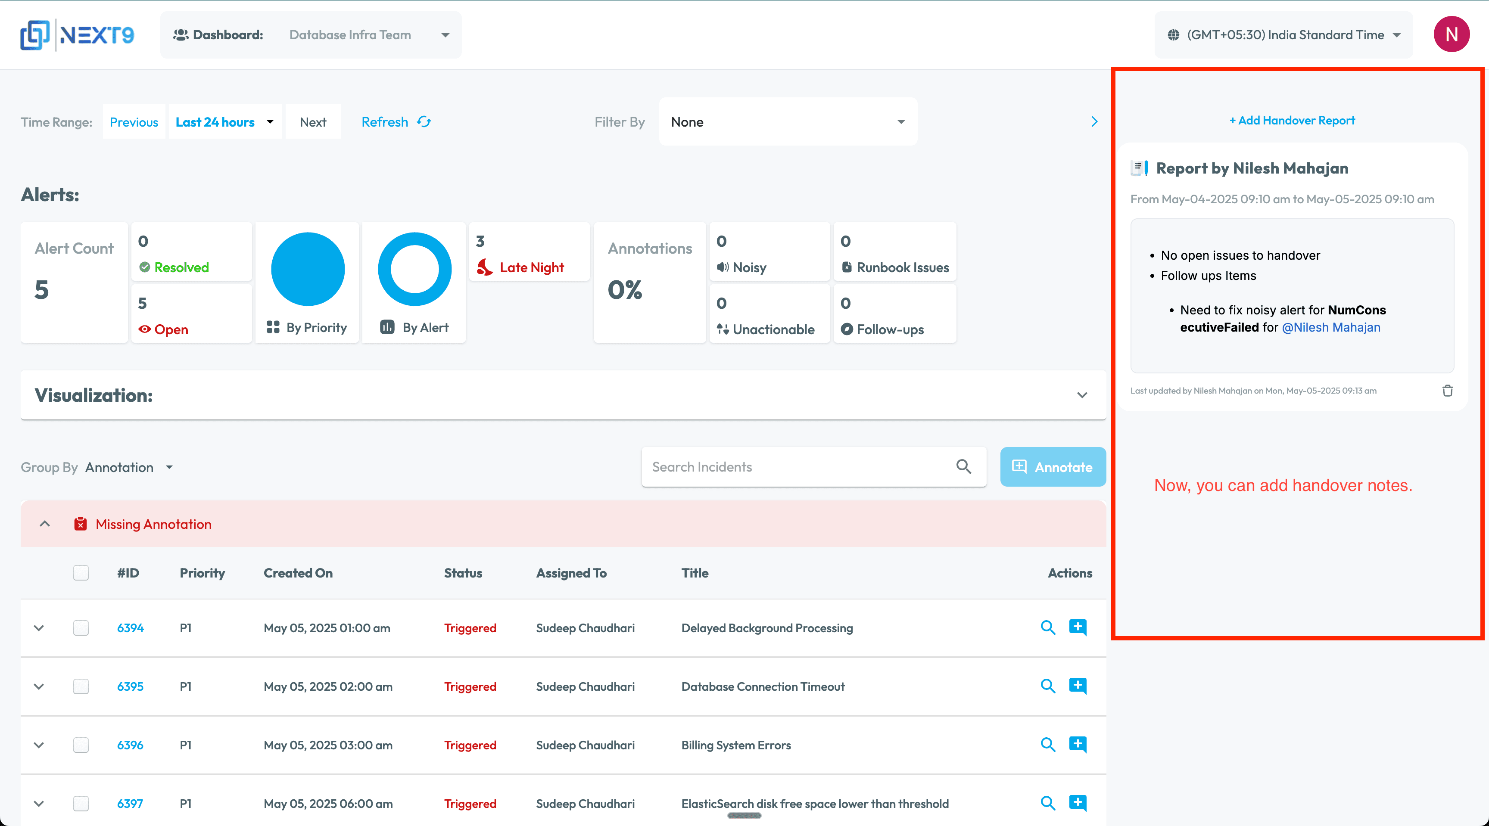This screenshot has width=1489, height=826.
Task: Click the magnifier icon for incident 6394
Action: pos(1047,627)
